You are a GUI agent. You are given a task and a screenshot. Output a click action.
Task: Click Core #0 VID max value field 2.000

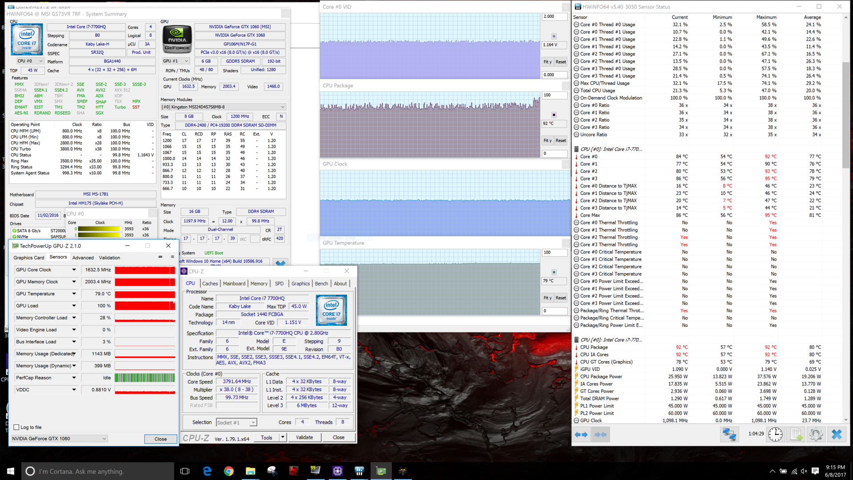[x=554, y=16]
